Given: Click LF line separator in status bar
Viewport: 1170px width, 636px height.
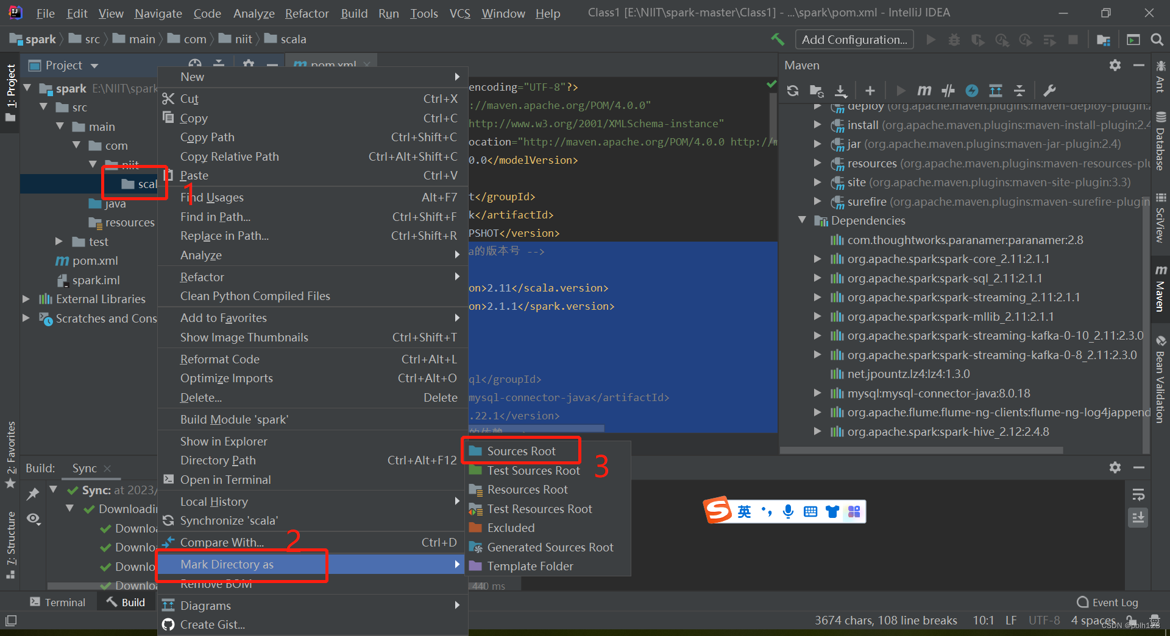Looking at the screenshot, I should point(1011,620).
